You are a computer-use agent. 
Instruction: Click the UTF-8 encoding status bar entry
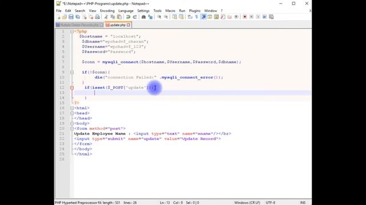(270, 203)
